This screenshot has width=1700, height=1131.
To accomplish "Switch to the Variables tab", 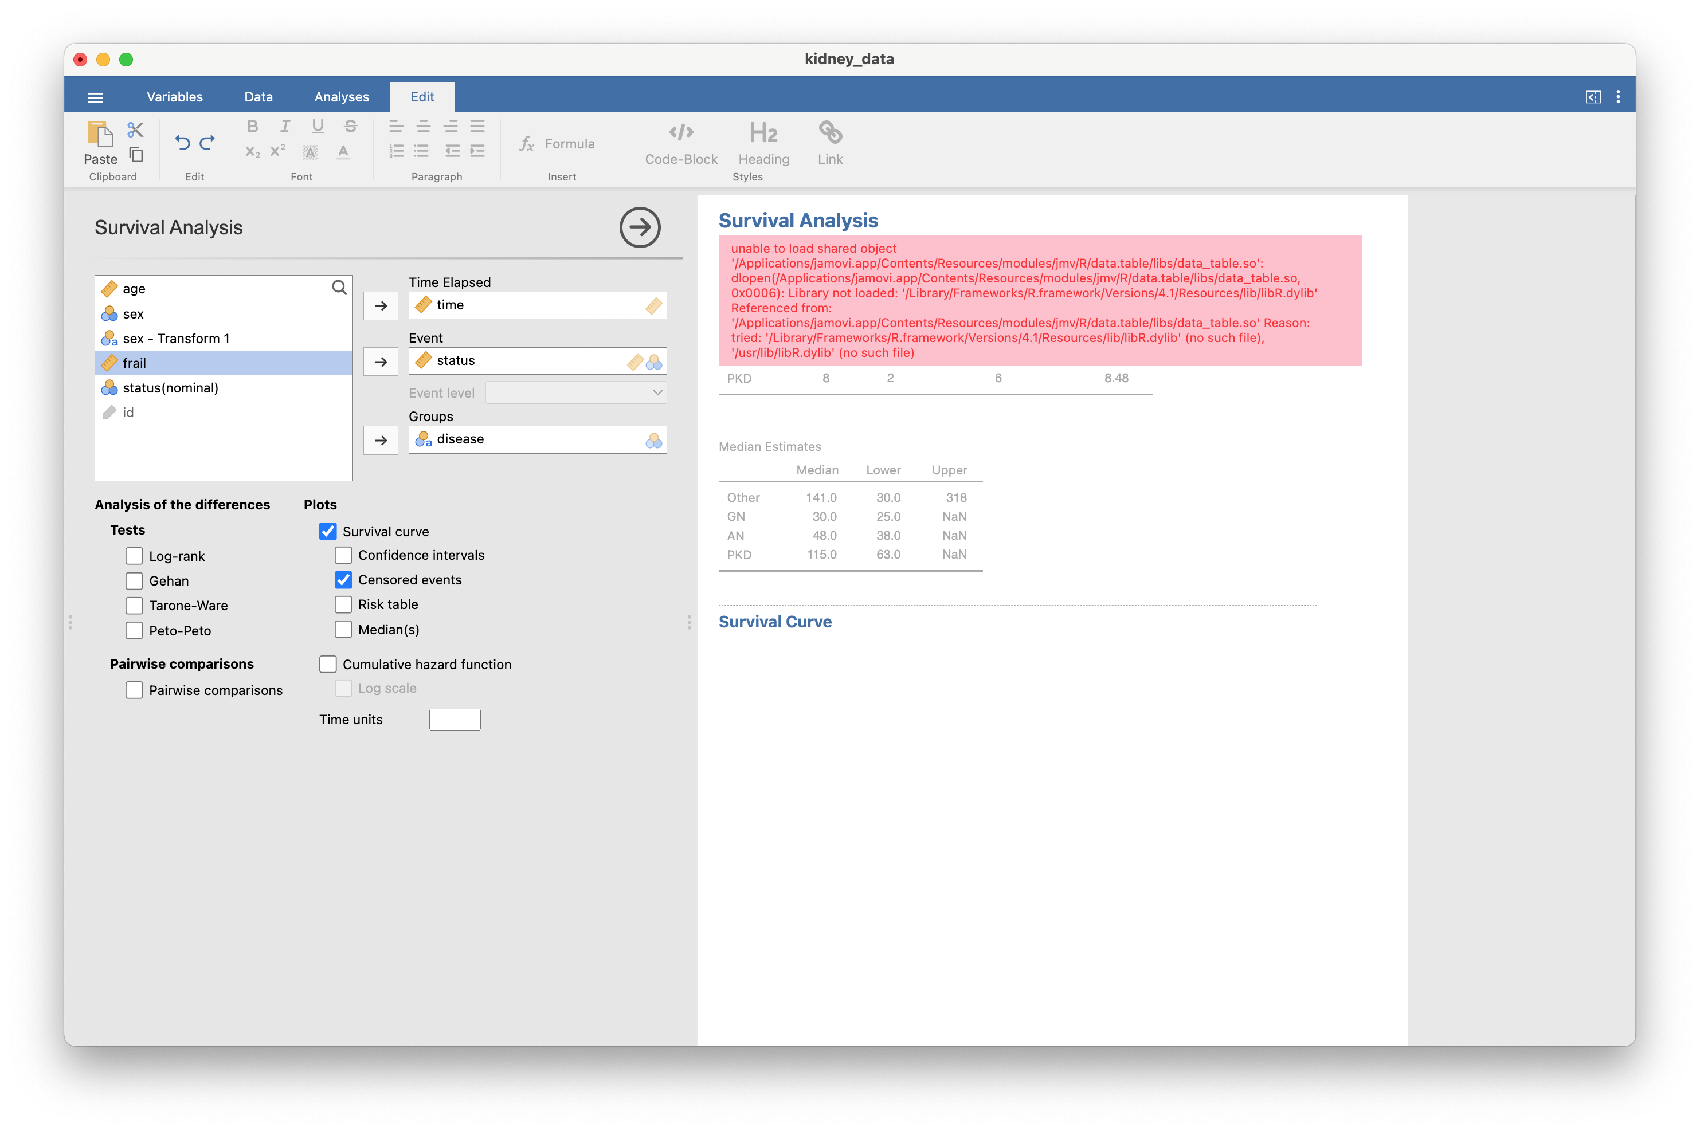I will [175, 97].
